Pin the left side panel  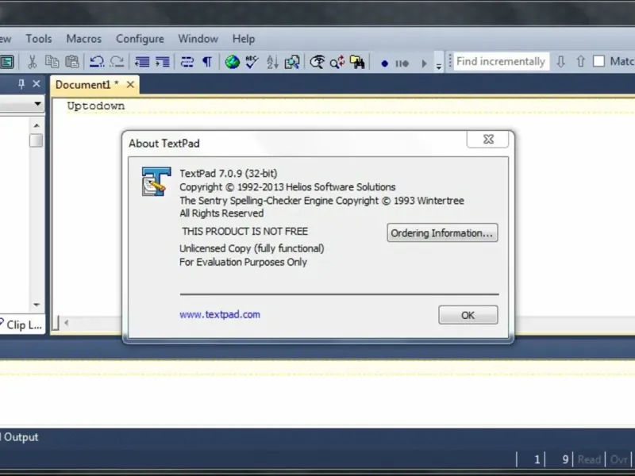tap(21, 84)
